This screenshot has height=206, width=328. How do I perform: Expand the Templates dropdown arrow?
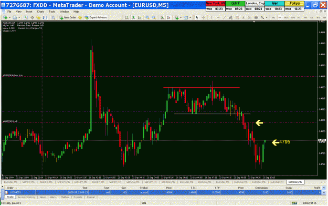[190, 17]
